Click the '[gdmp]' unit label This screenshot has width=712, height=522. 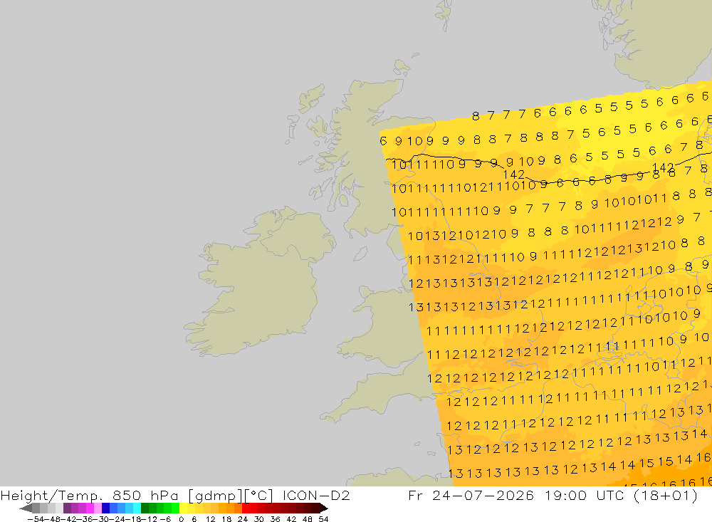tap(215, 495)
